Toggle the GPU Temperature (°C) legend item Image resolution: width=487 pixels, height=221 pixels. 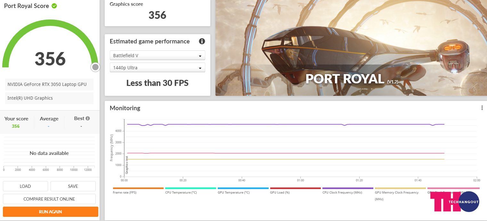coord(243,190)
